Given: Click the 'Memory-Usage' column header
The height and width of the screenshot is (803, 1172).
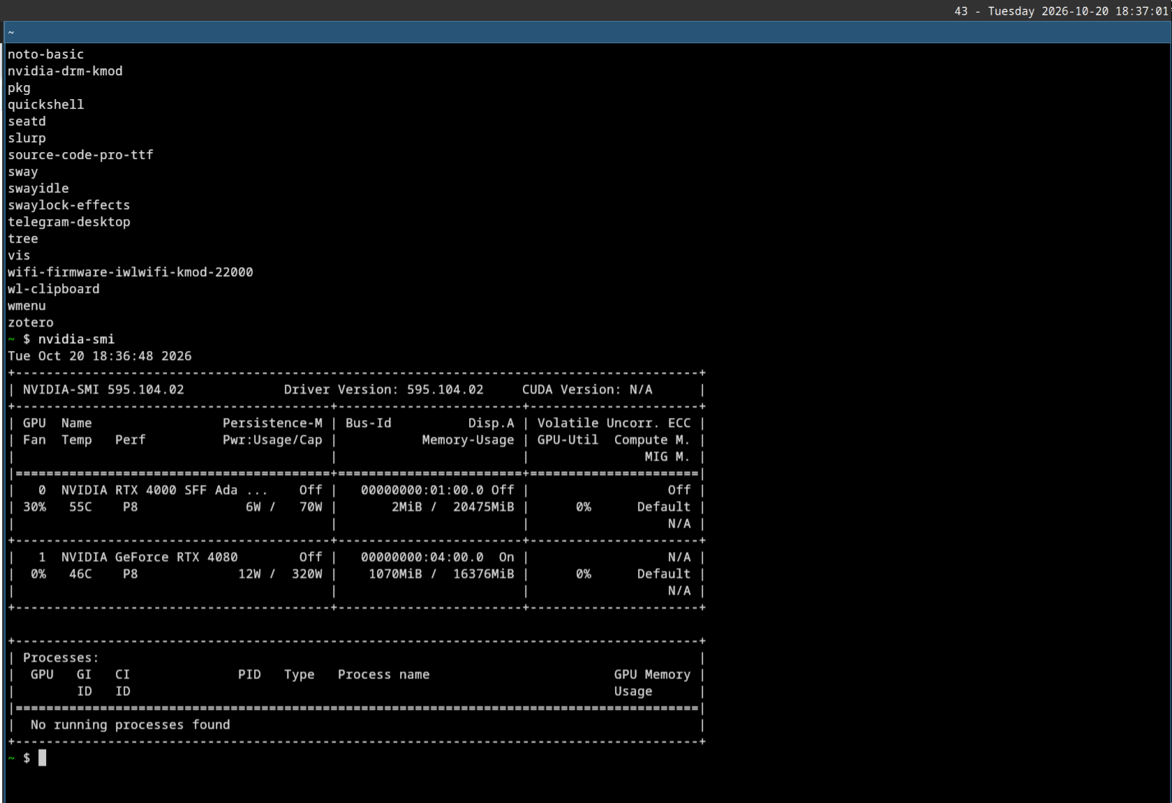Looking at the screenshot, I should (468, 440).
